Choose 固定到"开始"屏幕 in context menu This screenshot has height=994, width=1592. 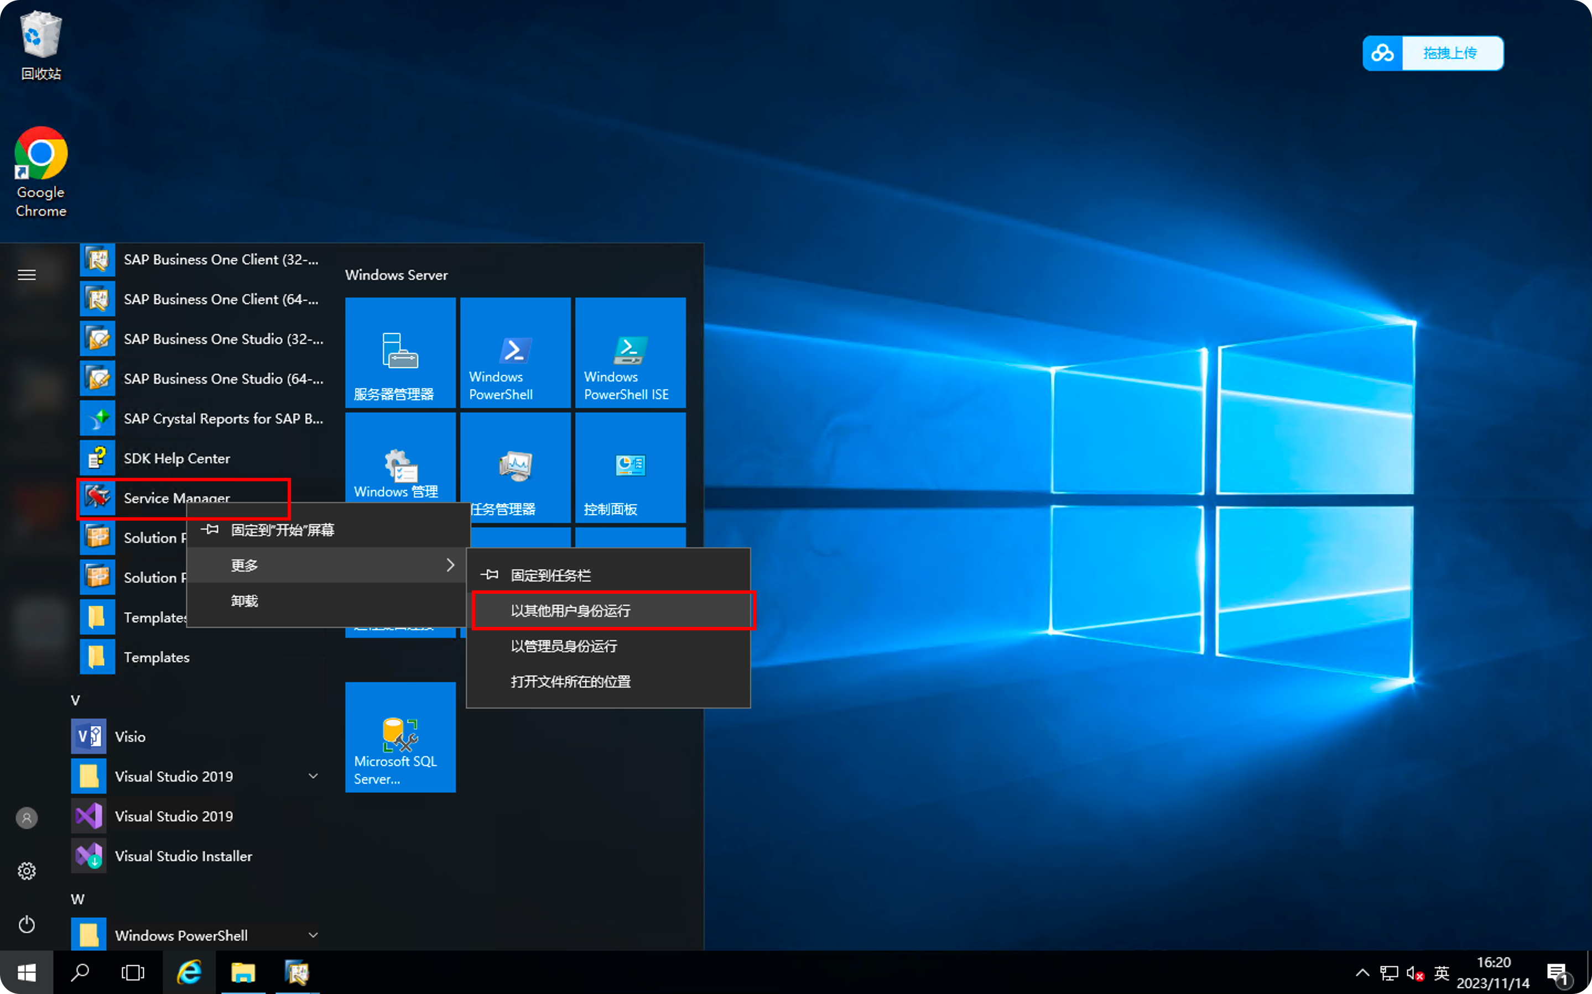[328, 530]
